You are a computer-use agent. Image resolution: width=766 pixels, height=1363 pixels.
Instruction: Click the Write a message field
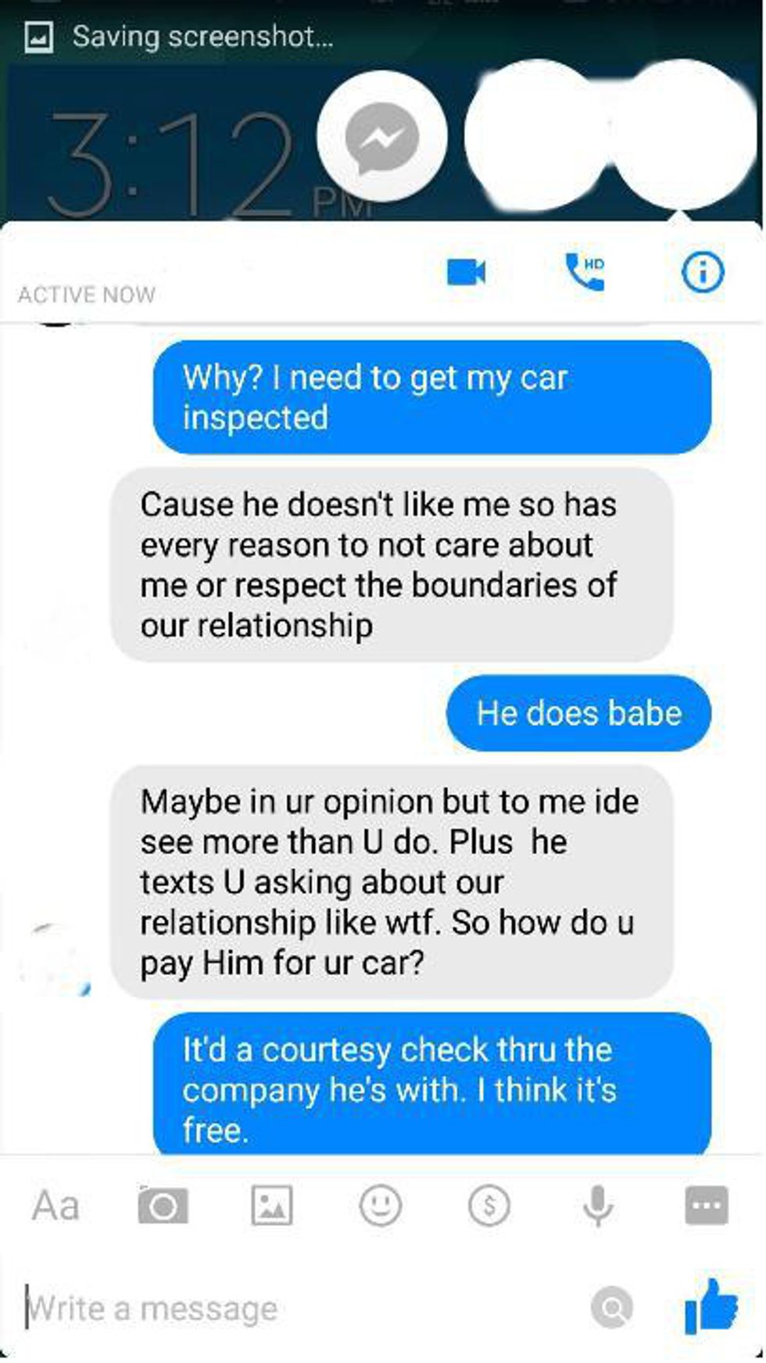point(305,1307)
